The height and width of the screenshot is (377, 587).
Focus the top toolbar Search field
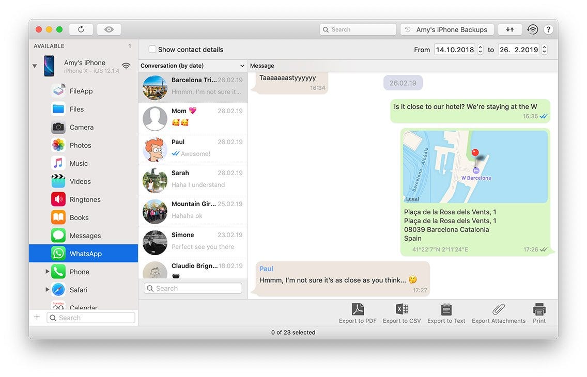click(x=358, y=29)
